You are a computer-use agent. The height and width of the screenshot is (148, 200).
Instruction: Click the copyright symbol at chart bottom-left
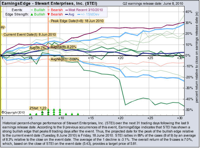[x=3, y=112]
